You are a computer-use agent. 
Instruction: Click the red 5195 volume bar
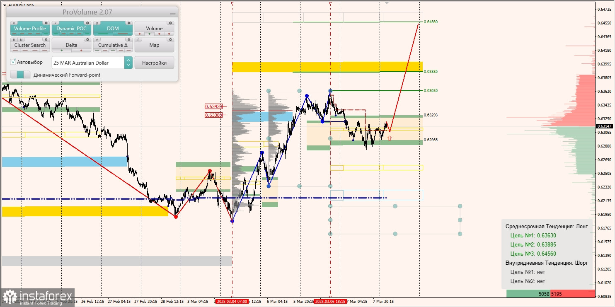[x=573, y=293]
